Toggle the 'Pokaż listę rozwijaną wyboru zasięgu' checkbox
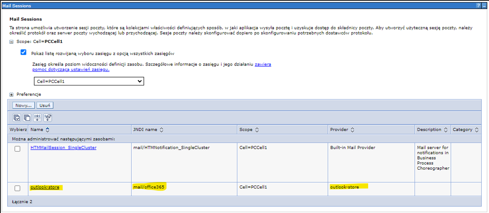Screen dimensions: 489x213 click(x=23, y=52)
